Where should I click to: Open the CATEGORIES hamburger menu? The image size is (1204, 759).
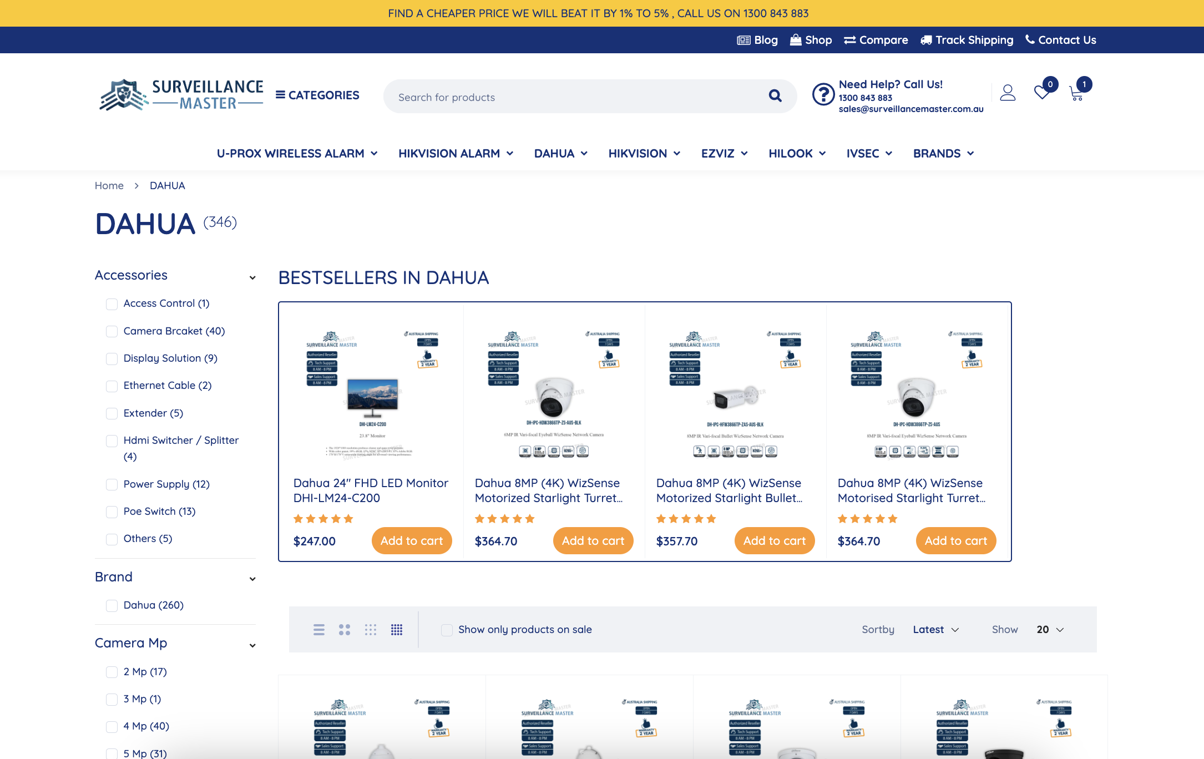(x=317, y=95)
